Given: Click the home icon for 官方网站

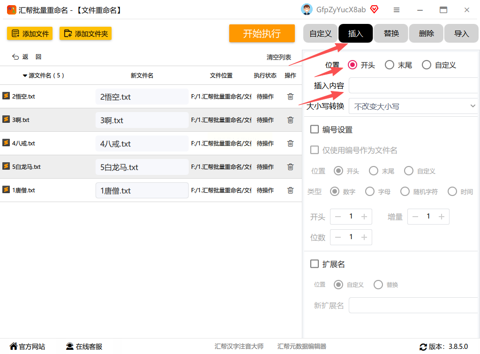Looking at the screenshot, I should click(14, 346).
